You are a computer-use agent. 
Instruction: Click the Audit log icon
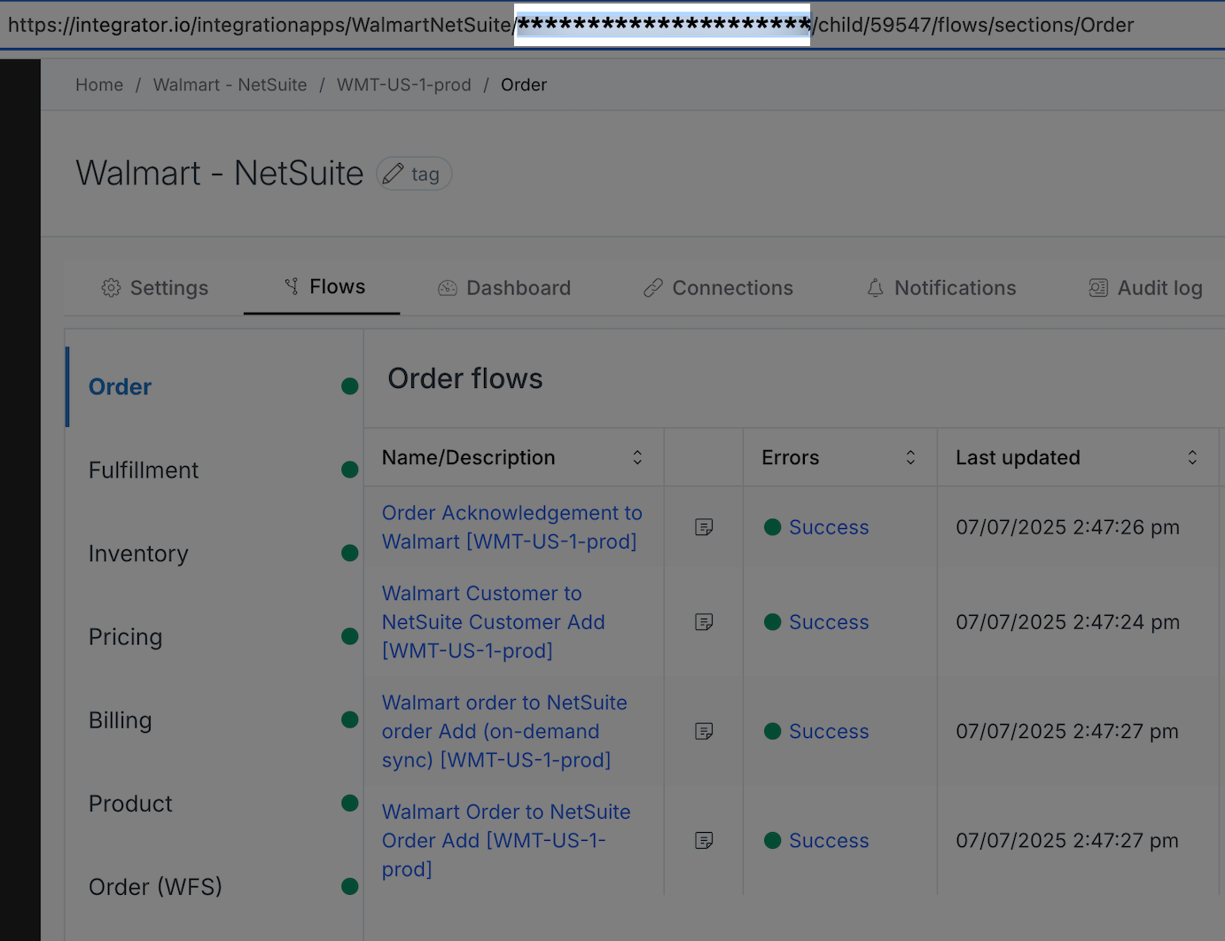(x=1098, y=288)
